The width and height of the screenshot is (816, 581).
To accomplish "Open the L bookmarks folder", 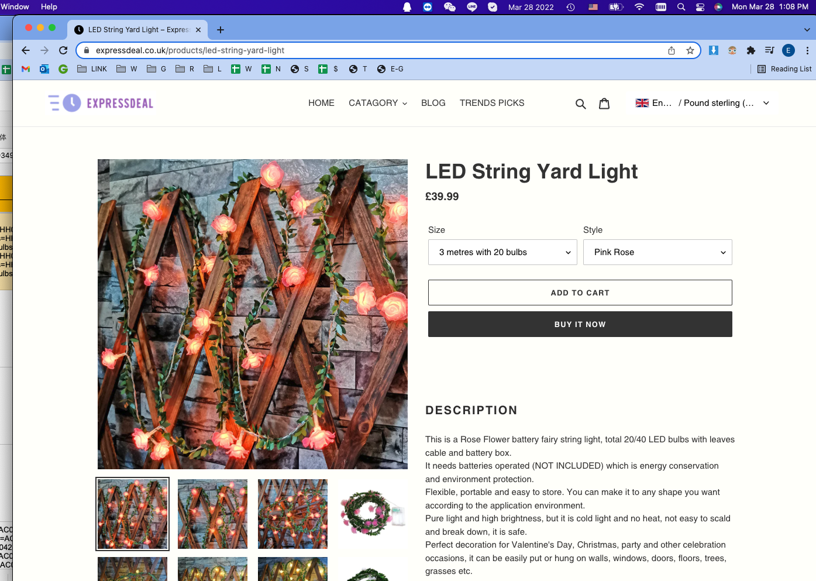I will (212, 69).
